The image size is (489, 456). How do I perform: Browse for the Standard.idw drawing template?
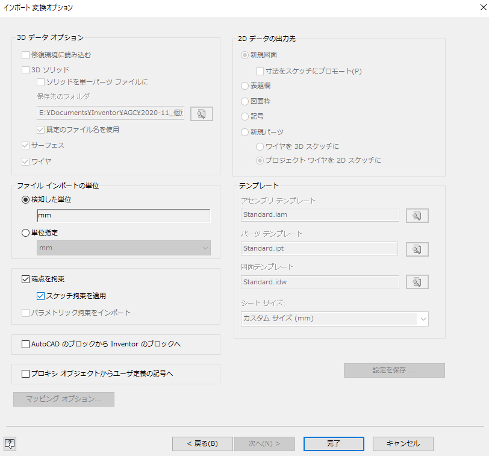(x=417, y=281)
